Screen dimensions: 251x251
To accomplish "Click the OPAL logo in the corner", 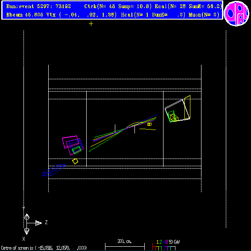I will (x=236, y=14).
